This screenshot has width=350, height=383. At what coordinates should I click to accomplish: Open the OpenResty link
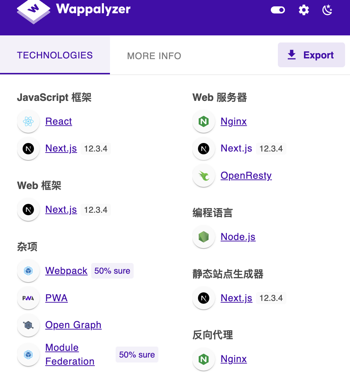(246, 176)
